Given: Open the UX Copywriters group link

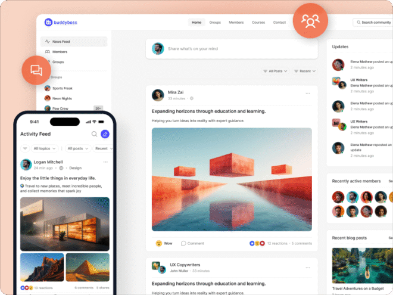Looking at the screenshot, I should 185,265.
